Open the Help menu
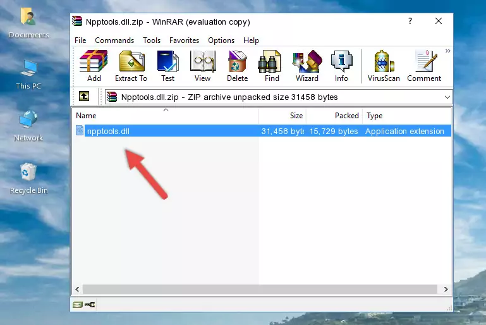486x325 pixels. tap(251, 40)
